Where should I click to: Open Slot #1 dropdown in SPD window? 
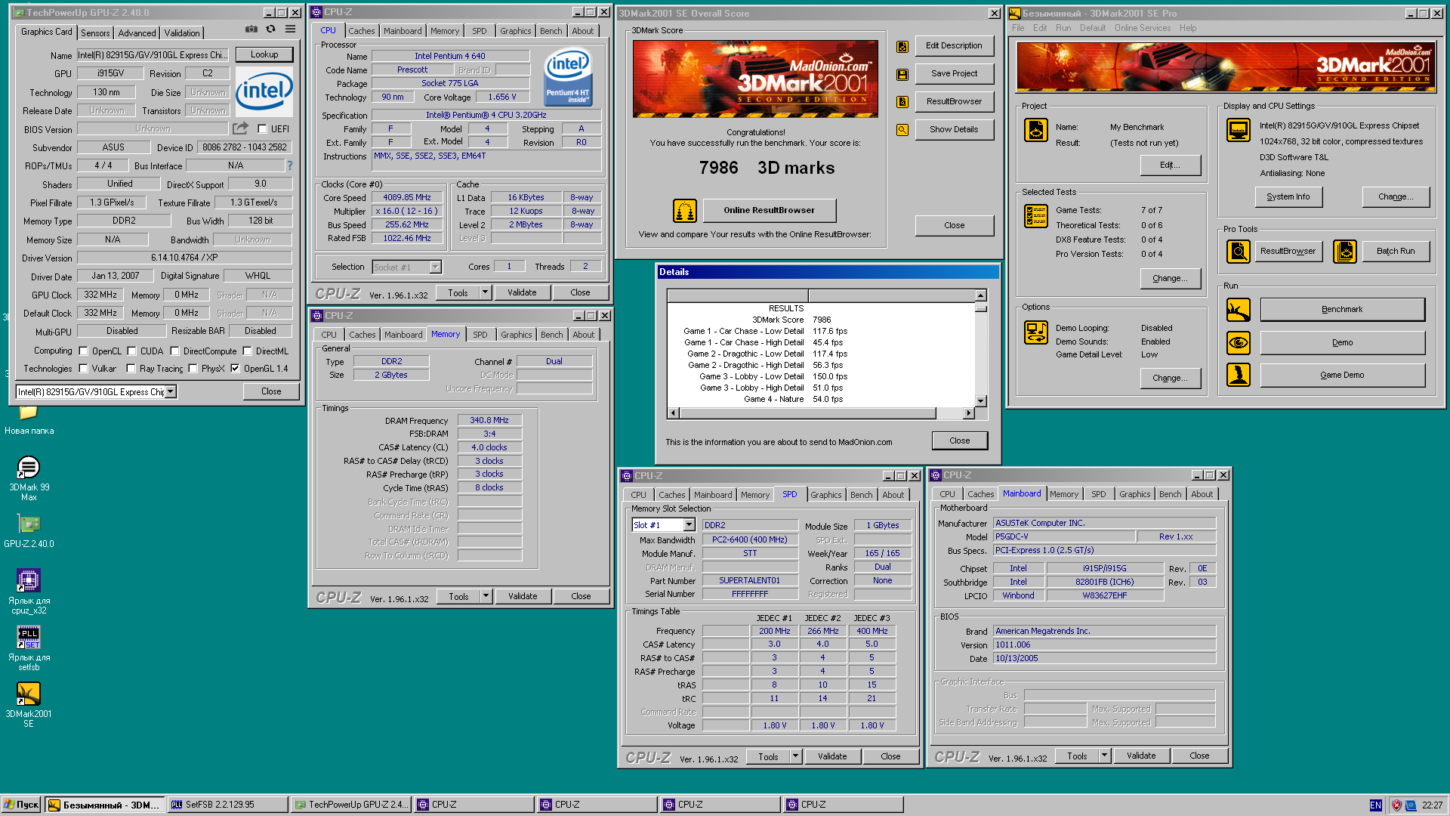(x=689, y=525)
